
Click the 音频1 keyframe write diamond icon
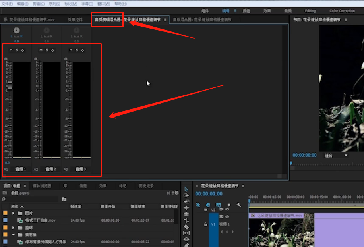(x=23, y=50)
